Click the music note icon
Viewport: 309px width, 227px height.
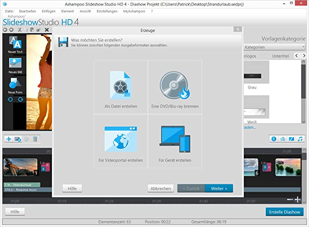pyautogui.click(x=300, y=139)
